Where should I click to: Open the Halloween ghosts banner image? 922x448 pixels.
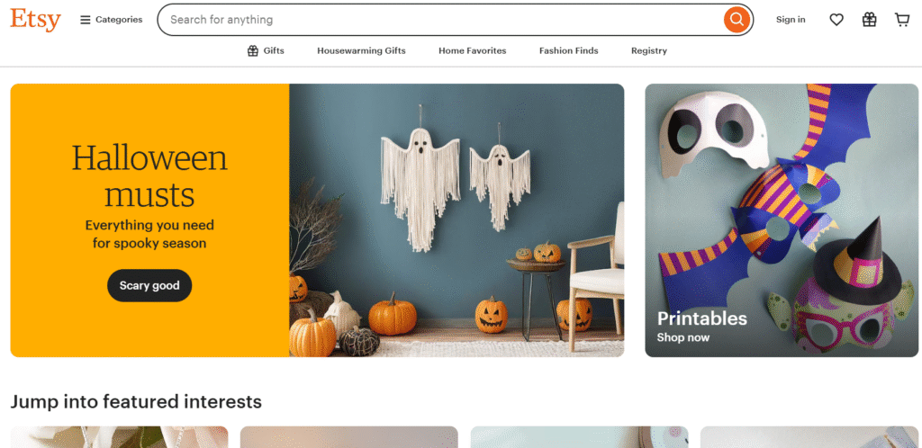456,220
